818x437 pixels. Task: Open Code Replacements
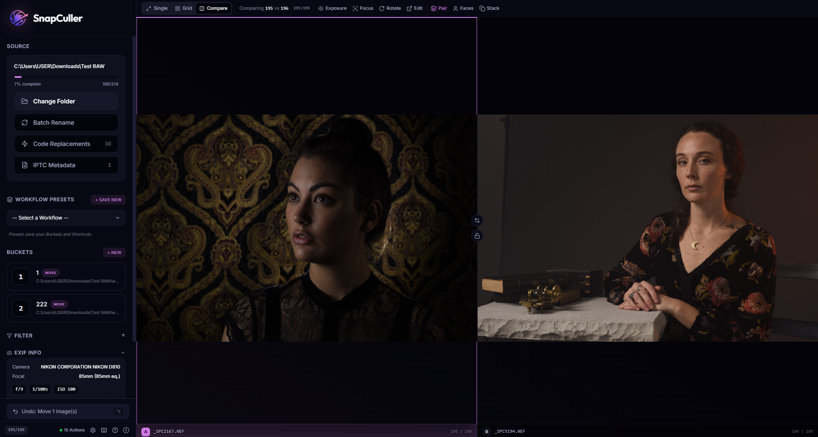(66, 144)
